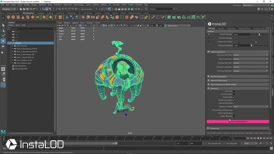This screenshot has height=154, width=274.
Task: Enable the Lock Splits checkbox
Action: pyautogui.click(x=234, y=91)
